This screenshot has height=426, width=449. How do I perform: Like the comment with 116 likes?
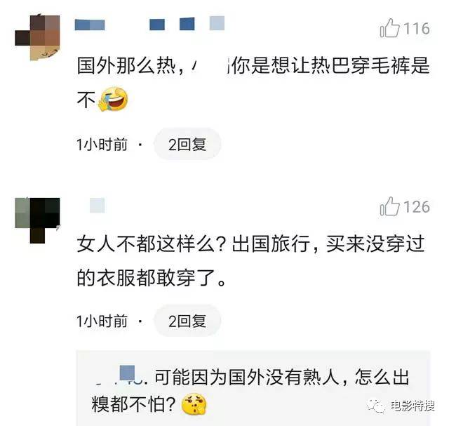pos(389,28)
